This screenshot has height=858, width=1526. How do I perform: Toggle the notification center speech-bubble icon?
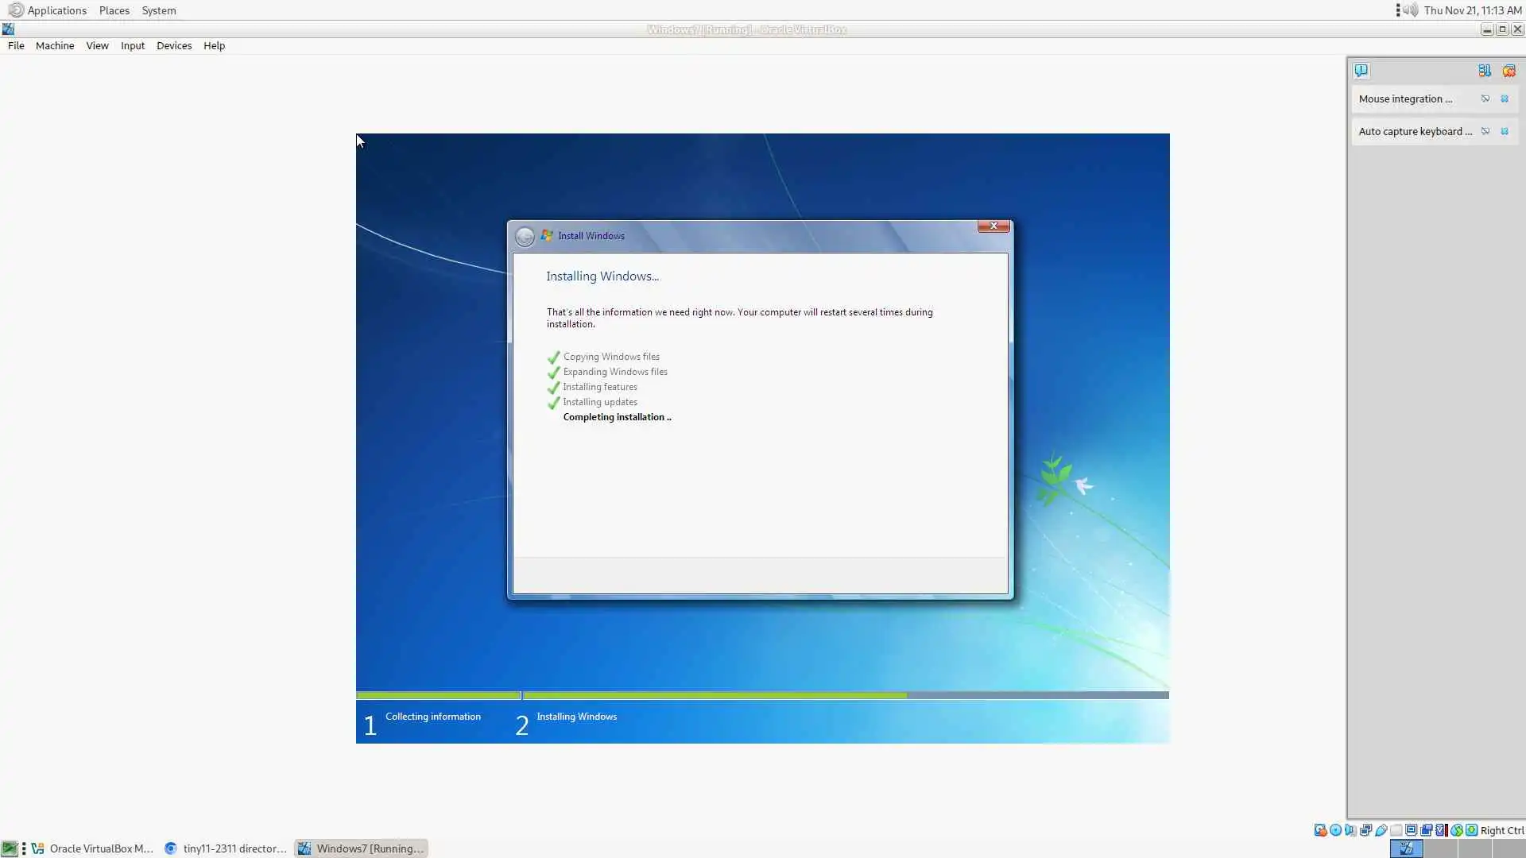pyautogui.click(x=1361, y=71)
